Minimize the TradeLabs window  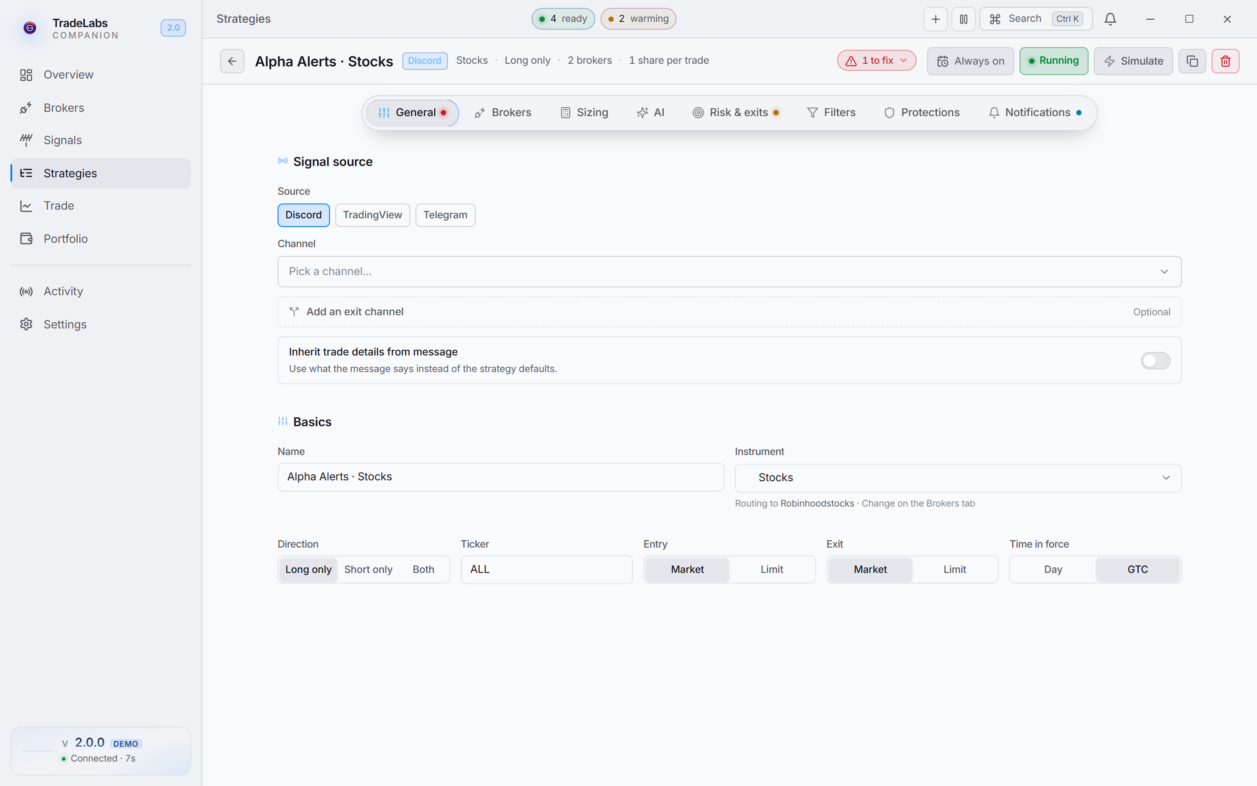[x=1151, y=19]
